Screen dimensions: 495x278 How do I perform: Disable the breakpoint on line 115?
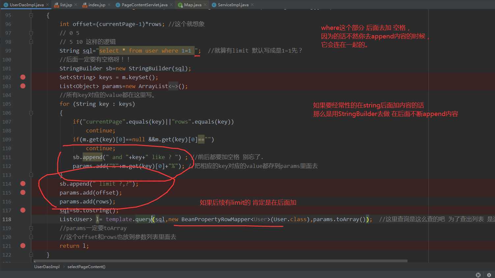pyautogui.click(x=23, y=193)
